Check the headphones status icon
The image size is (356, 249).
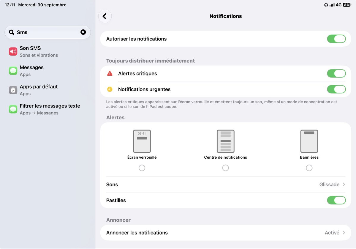326,5
